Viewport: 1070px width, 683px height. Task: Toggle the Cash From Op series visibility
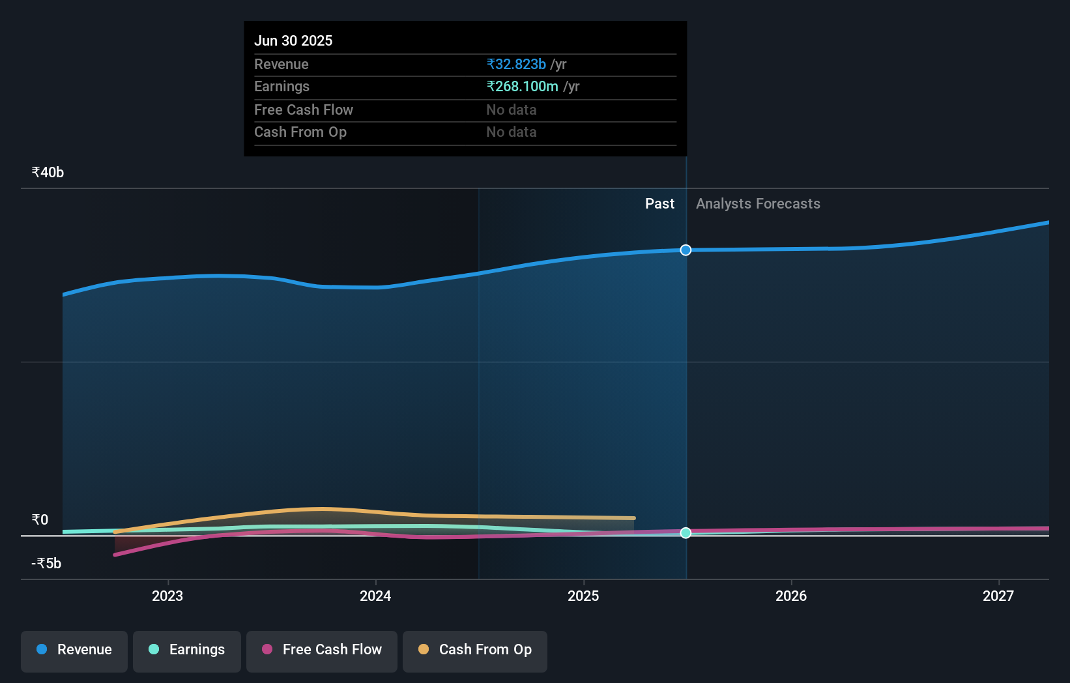coord(475,651)
